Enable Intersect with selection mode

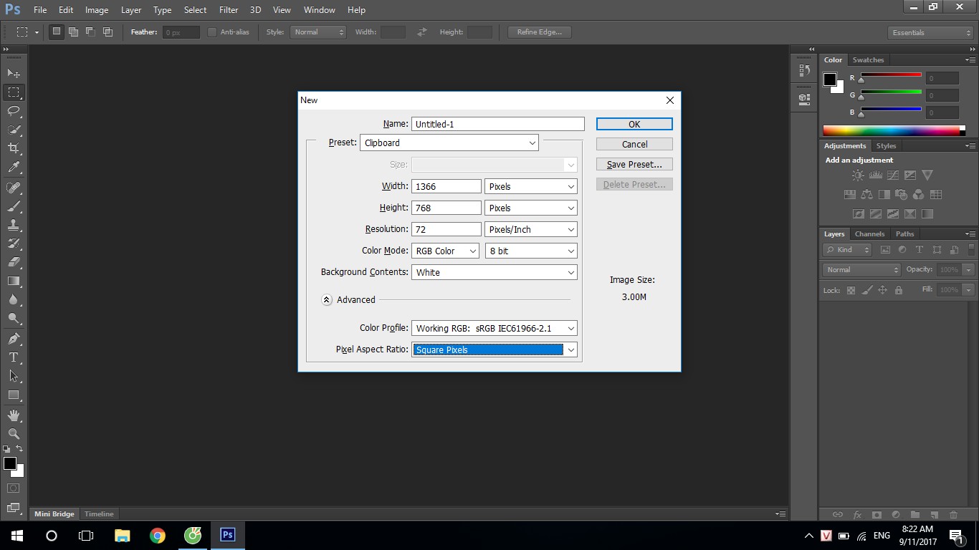tap(108, 32)
